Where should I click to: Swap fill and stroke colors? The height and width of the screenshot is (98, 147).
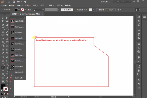click(x=7, y=85)
